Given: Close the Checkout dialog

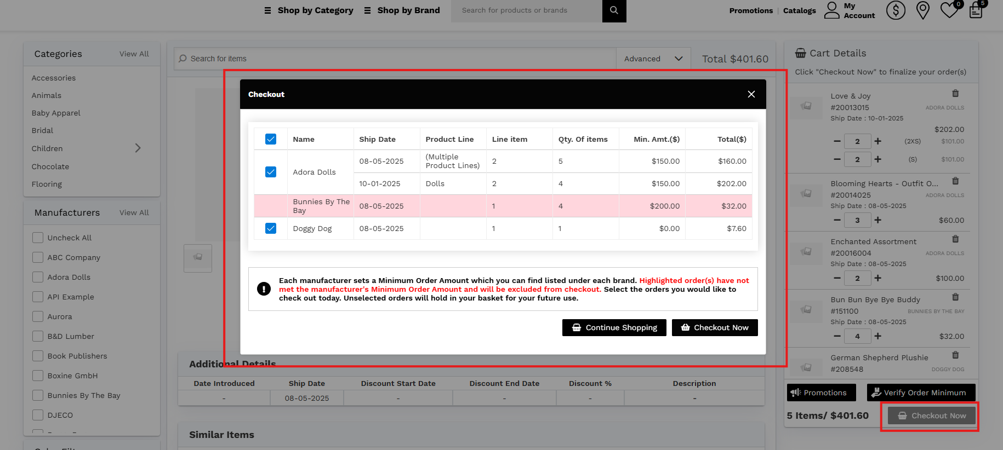Looking at the screenshot, I should (751, 94).
